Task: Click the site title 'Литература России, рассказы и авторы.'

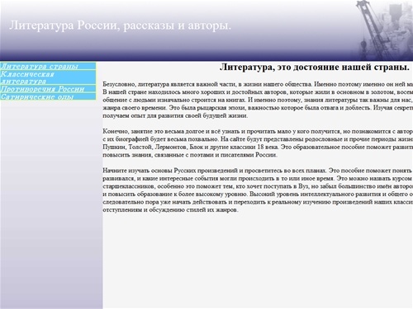Action: (120, 26)
